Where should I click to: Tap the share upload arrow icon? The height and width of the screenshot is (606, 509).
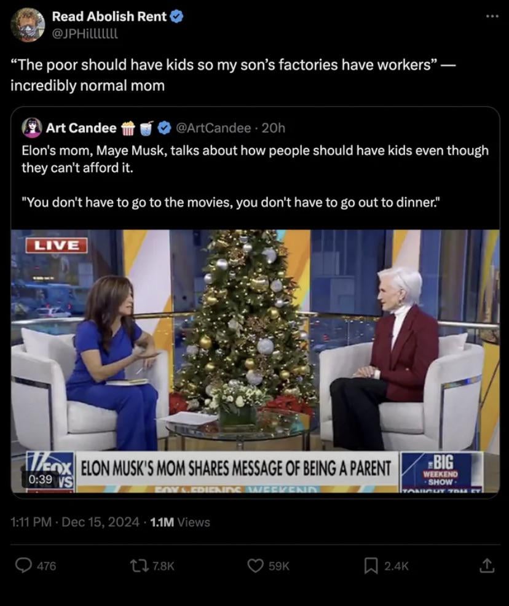487,566
